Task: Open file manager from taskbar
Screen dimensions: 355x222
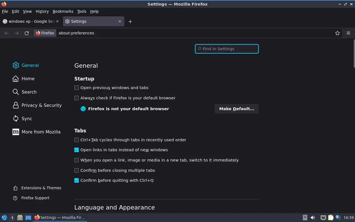Action: click(20, 218)
